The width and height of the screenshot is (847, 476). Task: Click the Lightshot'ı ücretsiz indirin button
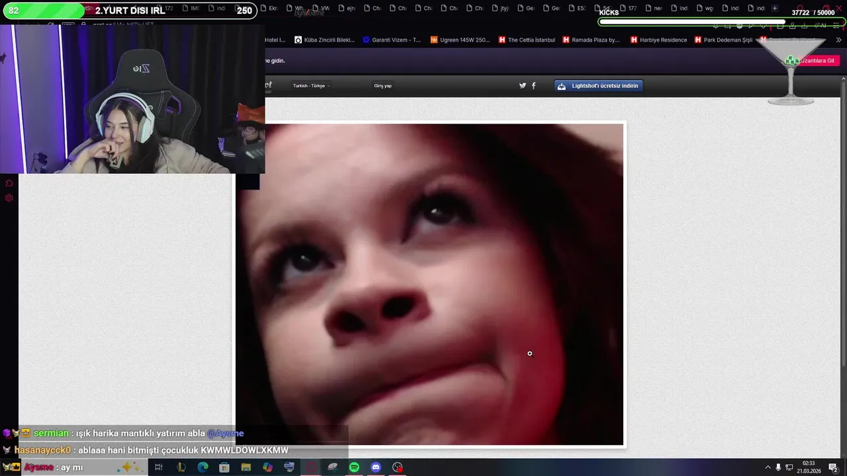pos(598,86)
